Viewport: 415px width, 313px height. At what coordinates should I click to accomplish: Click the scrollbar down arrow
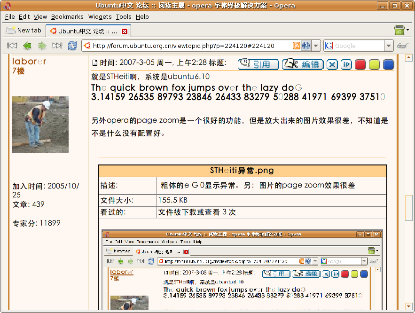[408, 306]
